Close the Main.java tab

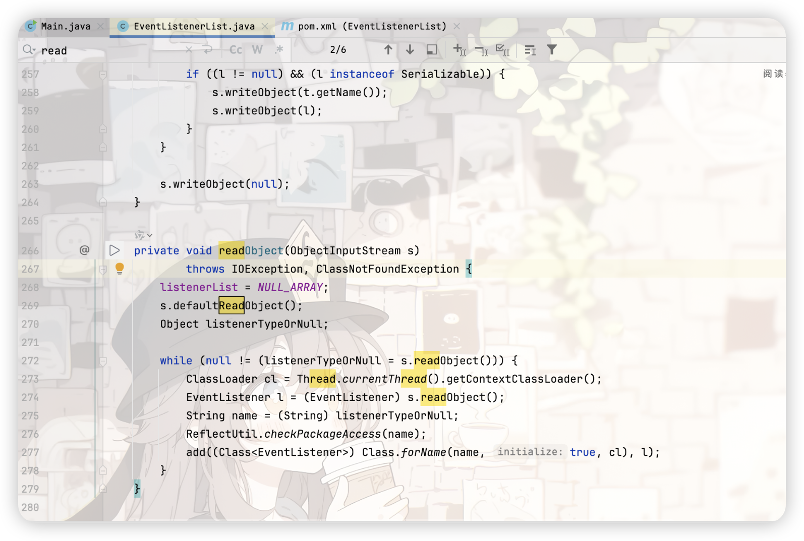tap(101, 26)
